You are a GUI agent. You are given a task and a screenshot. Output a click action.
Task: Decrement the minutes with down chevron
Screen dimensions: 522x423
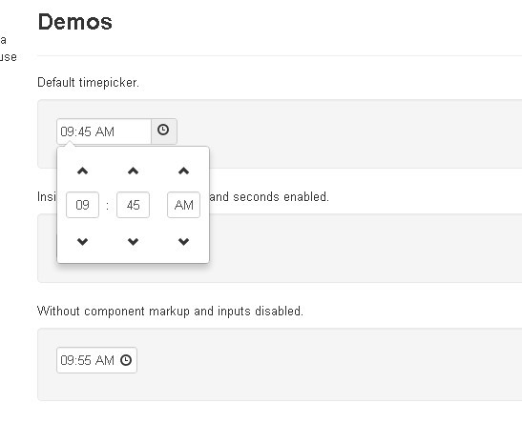point(134,242)
